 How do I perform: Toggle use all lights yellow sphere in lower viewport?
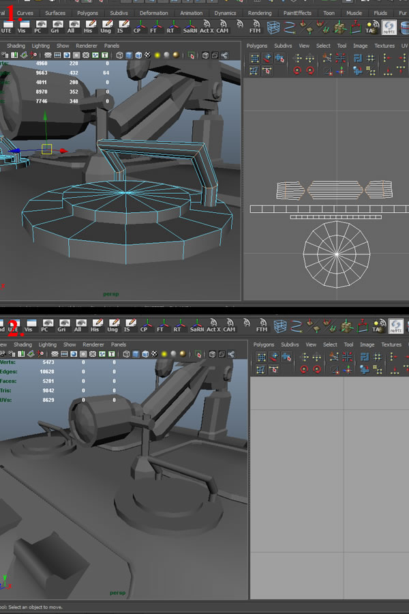(x=164, y=354)
